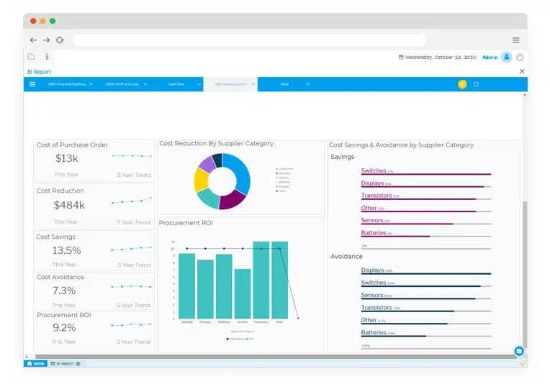Click the yellow plus add button
This screenshot has width=550, height=384.
[x=462, y=84]
